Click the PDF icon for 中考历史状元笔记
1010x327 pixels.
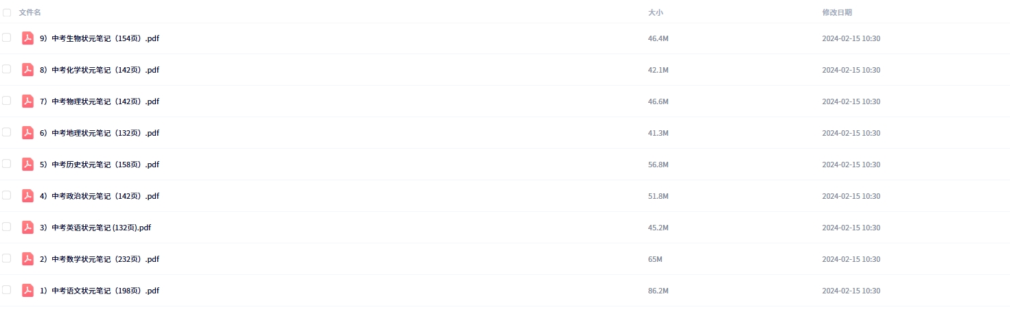point(27,165)
